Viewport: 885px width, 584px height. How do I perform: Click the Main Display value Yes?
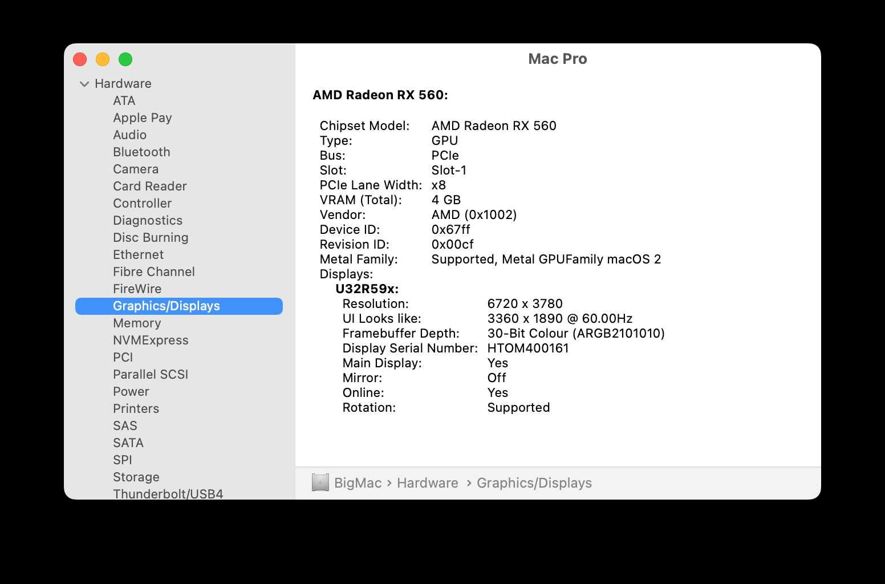pos(498,363)
